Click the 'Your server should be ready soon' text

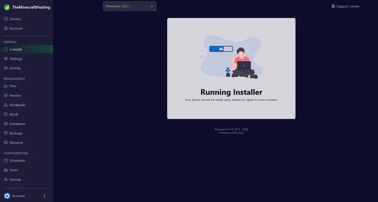(231, 100)
